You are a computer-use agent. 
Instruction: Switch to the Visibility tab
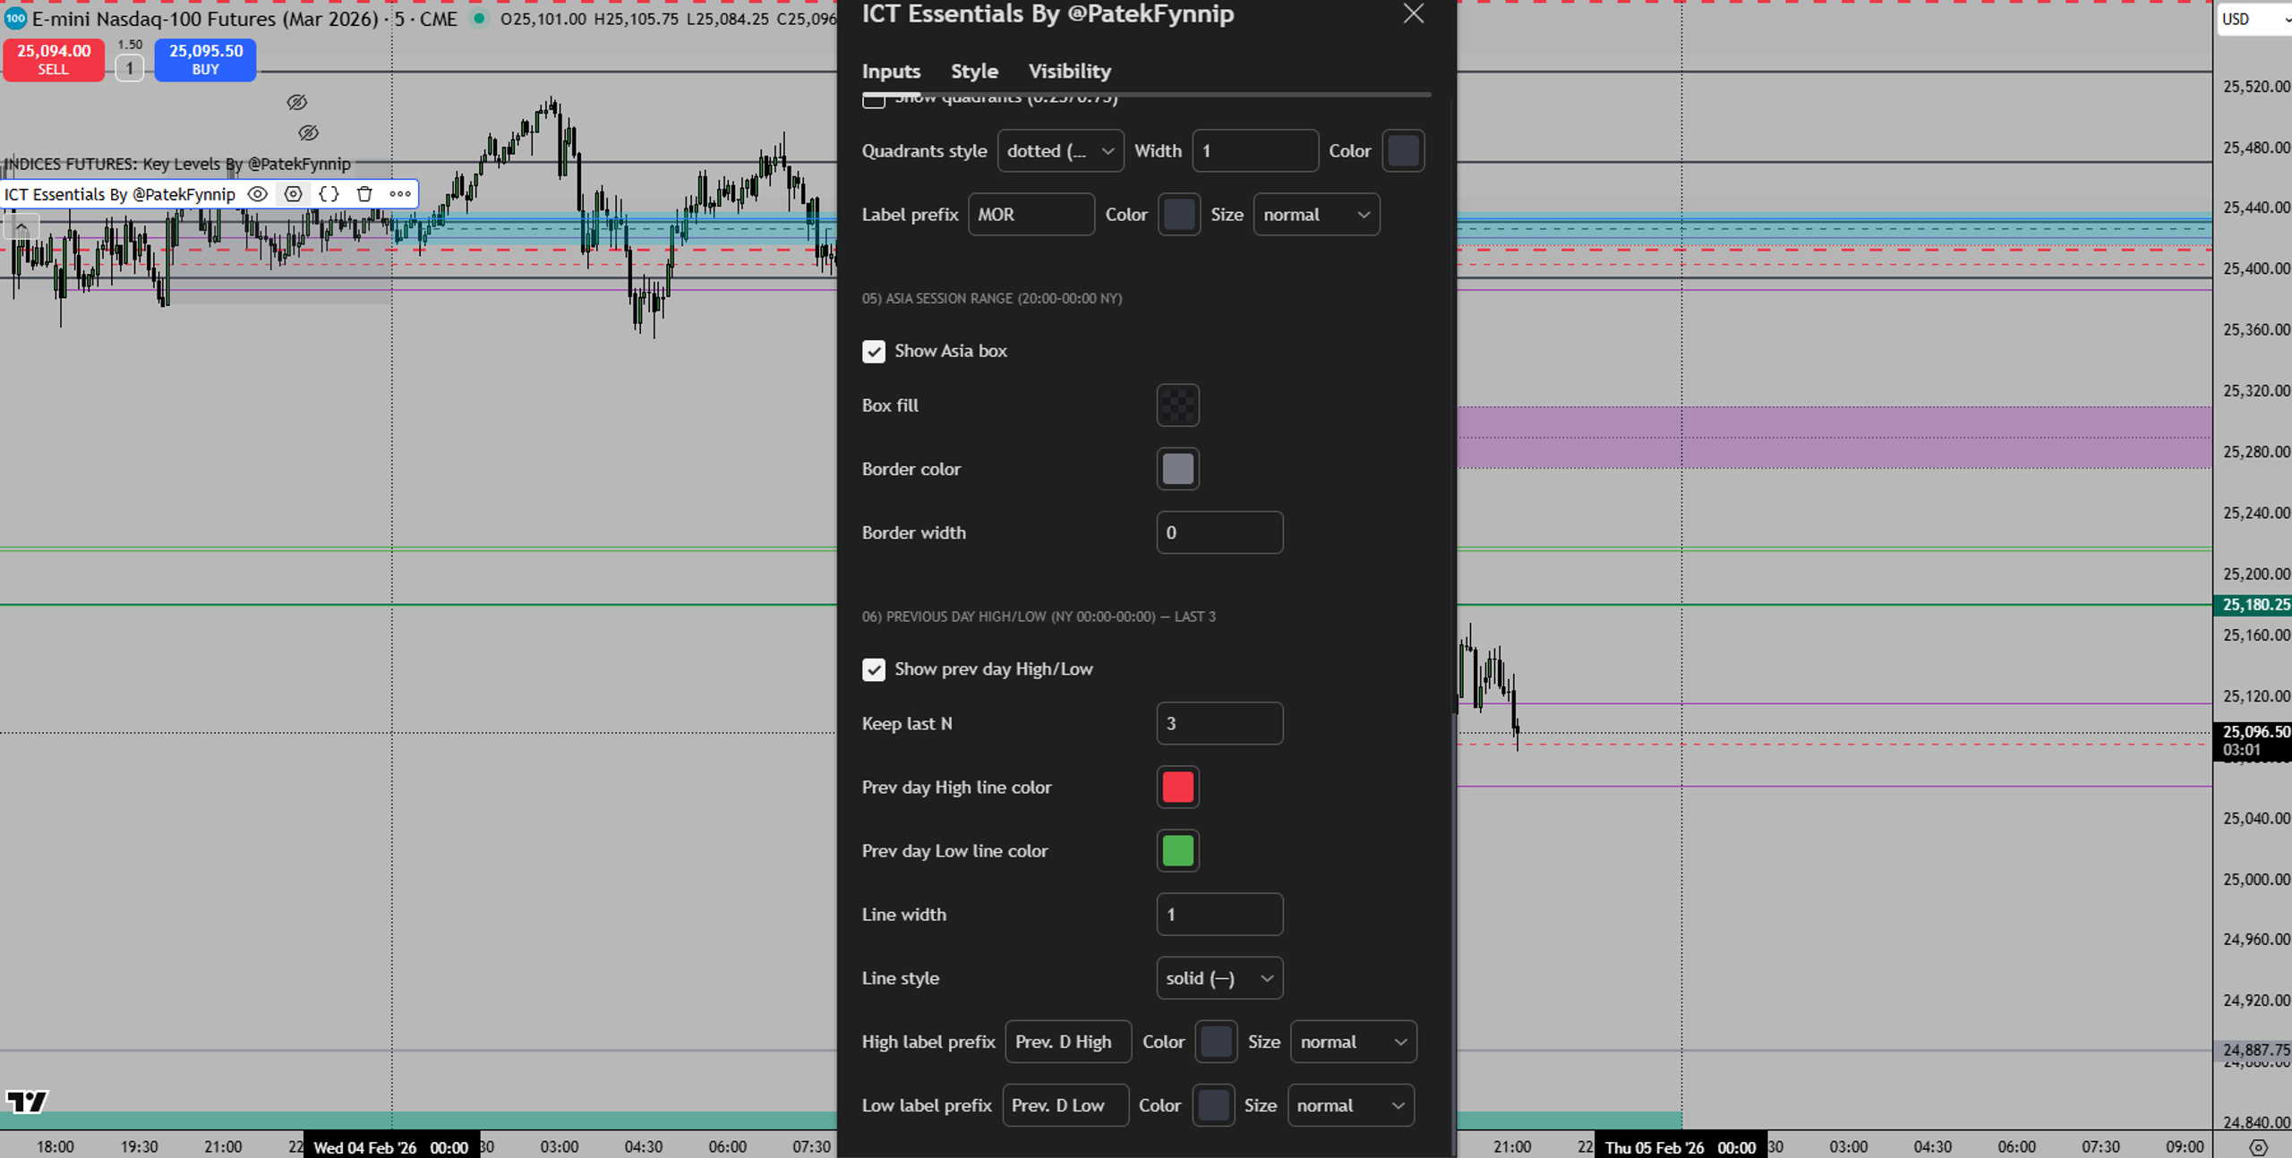[1069, 72]
